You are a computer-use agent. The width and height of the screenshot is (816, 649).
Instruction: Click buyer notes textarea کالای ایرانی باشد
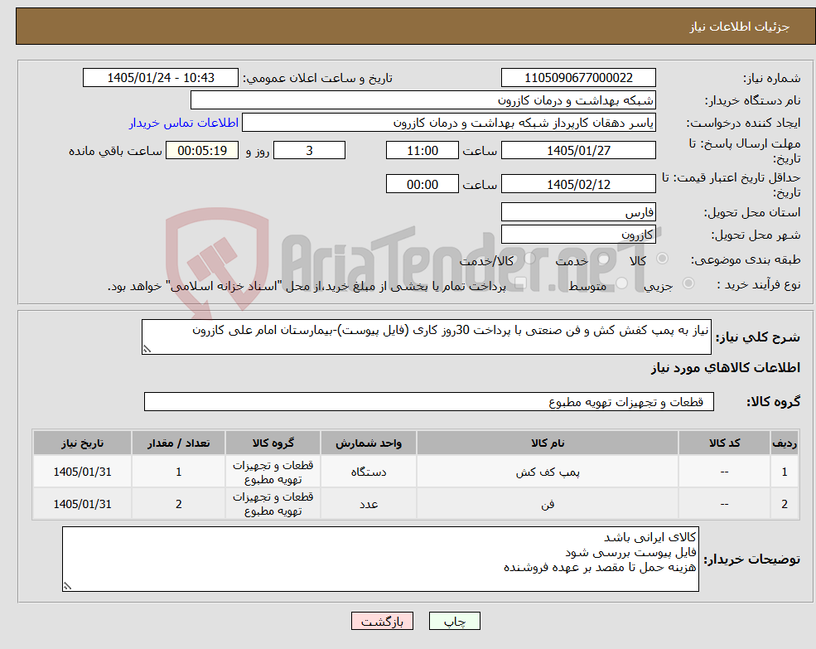[x=380, y=559]
